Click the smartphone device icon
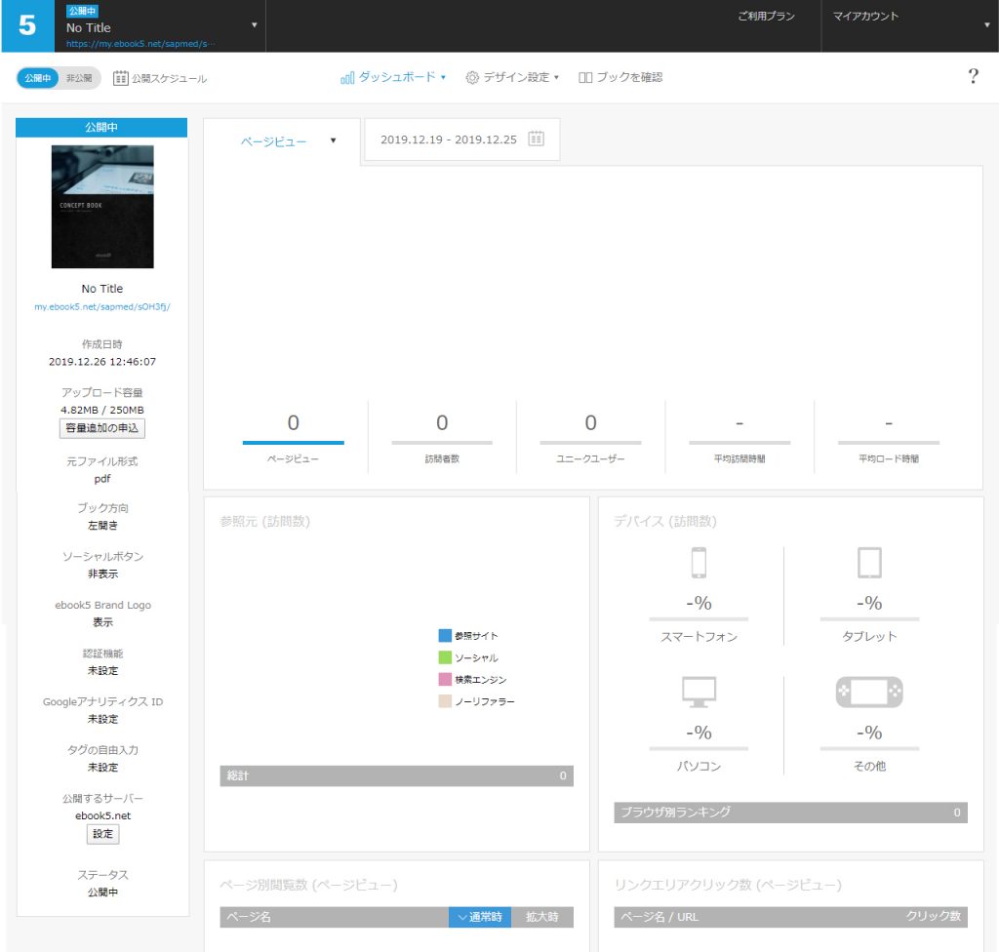 698,564
